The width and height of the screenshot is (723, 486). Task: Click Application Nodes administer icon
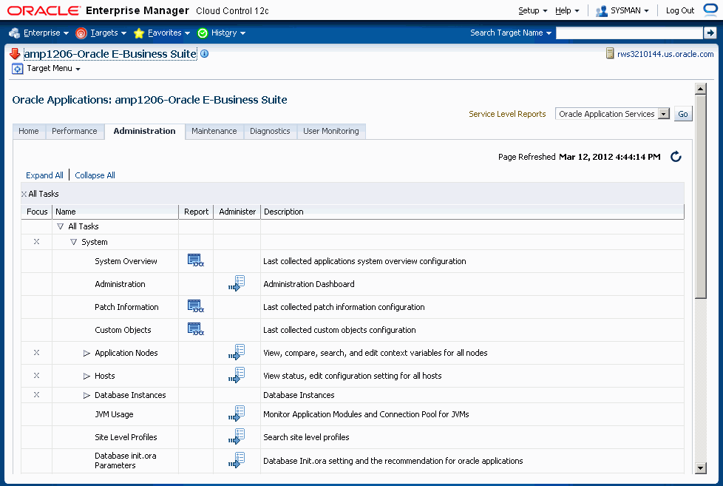(237, 352)
